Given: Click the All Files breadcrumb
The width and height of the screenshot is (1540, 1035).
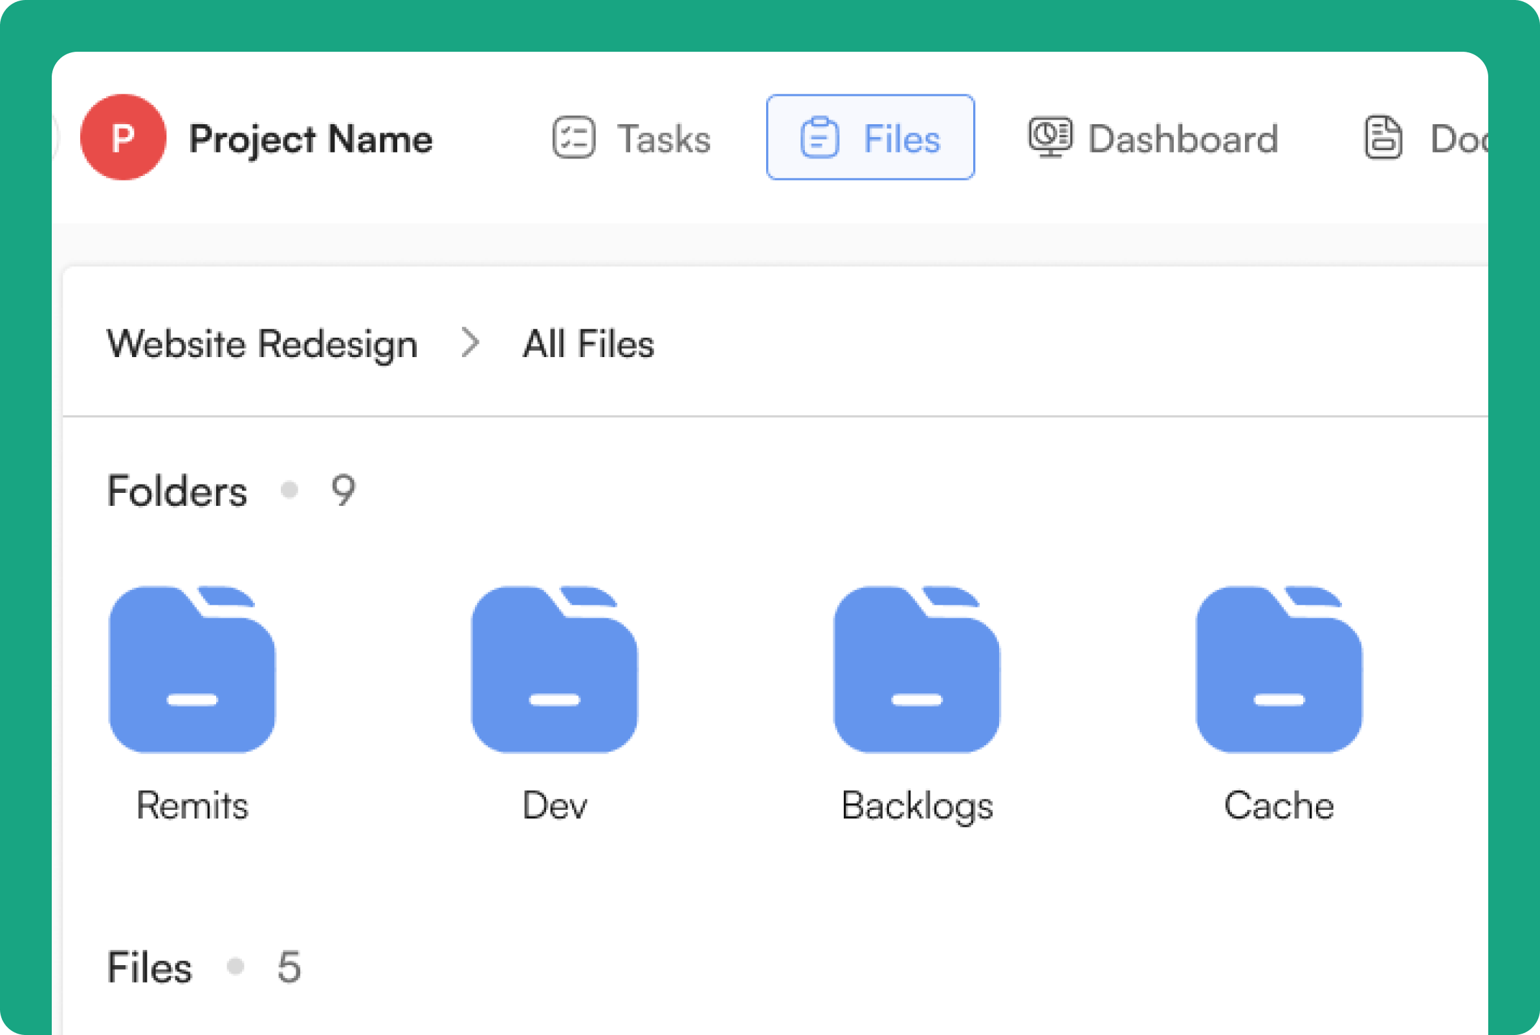Looking at the screenshot, I should coord(587,343).
